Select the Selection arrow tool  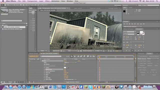tap(2, 5)
